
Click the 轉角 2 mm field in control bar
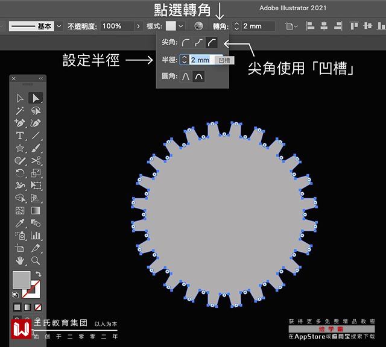click(258, 26)
